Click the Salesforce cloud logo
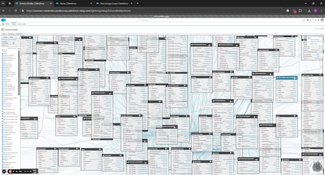 (3, 20)
